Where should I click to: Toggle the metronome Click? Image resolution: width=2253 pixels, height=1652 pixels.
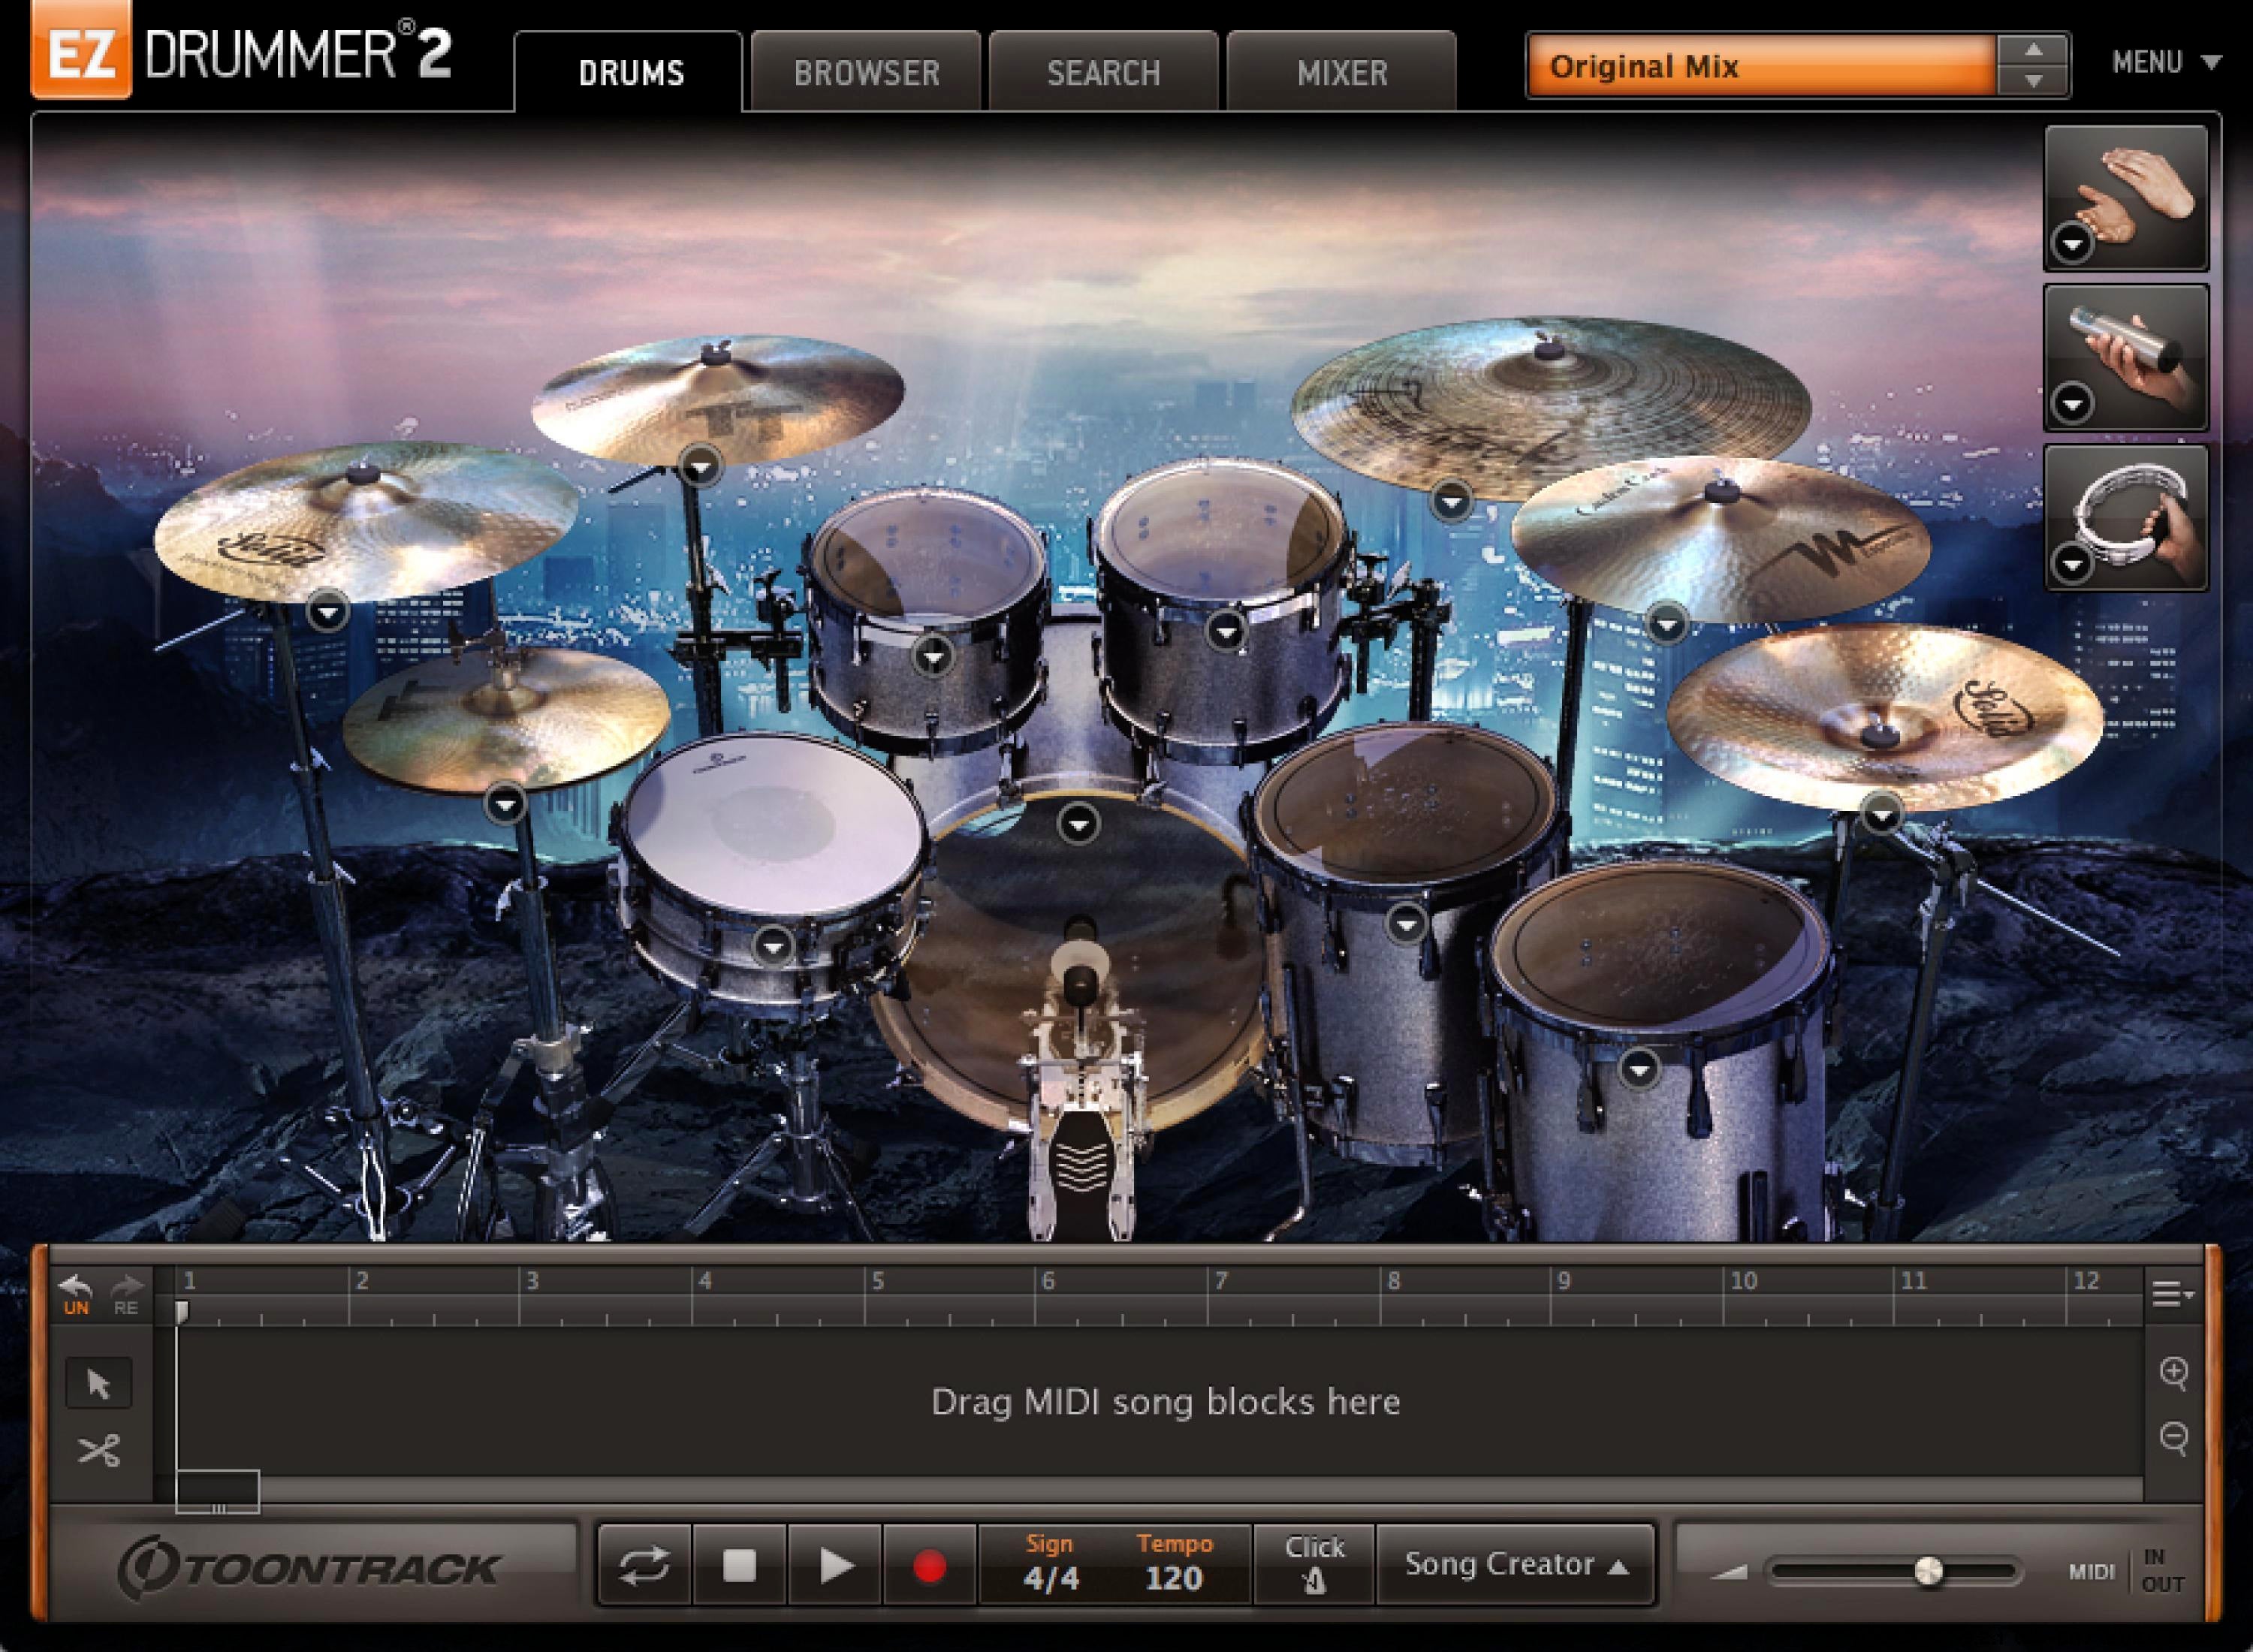pos(1314,1565)
